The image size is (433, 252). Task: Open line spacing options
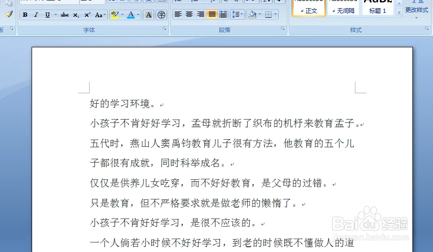237,14
